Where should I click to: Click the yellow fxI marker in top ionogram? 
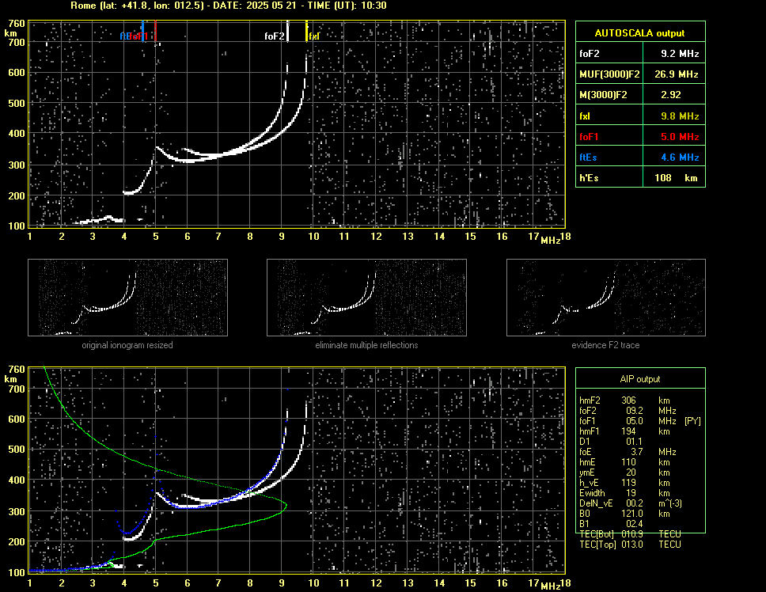pos(307,31)
